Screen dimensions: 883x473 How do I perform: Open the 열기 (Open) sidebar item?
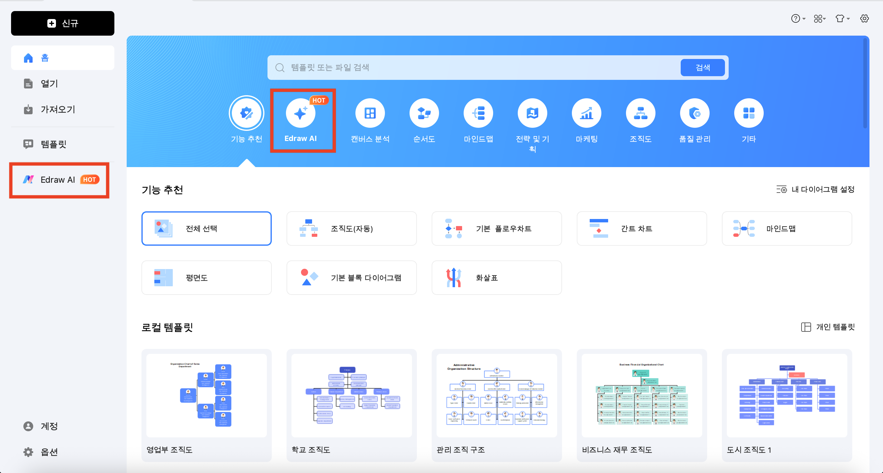(63, 84)
